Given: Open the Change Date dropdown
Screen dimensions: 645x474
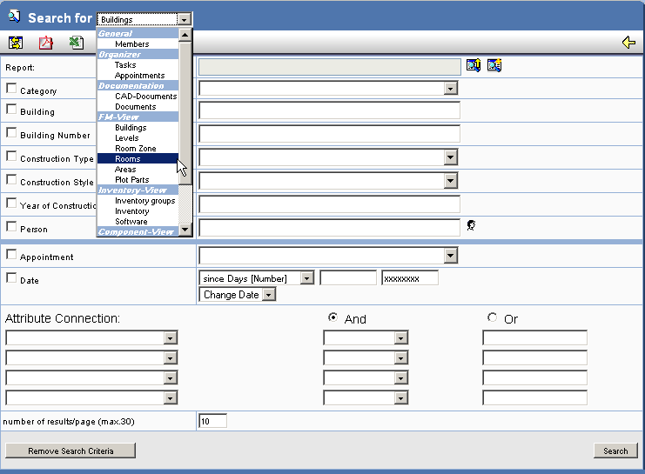Looking at the screenshot, I should [268, 295].
